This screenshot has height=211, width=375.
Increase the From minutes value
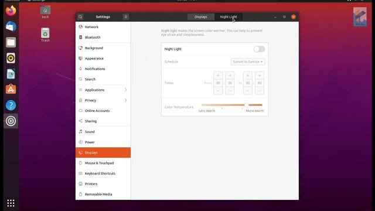pos(230,76)
